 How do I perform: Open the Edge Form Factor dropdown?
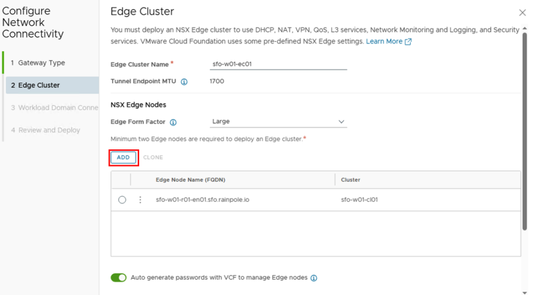(x=278, y=121)
